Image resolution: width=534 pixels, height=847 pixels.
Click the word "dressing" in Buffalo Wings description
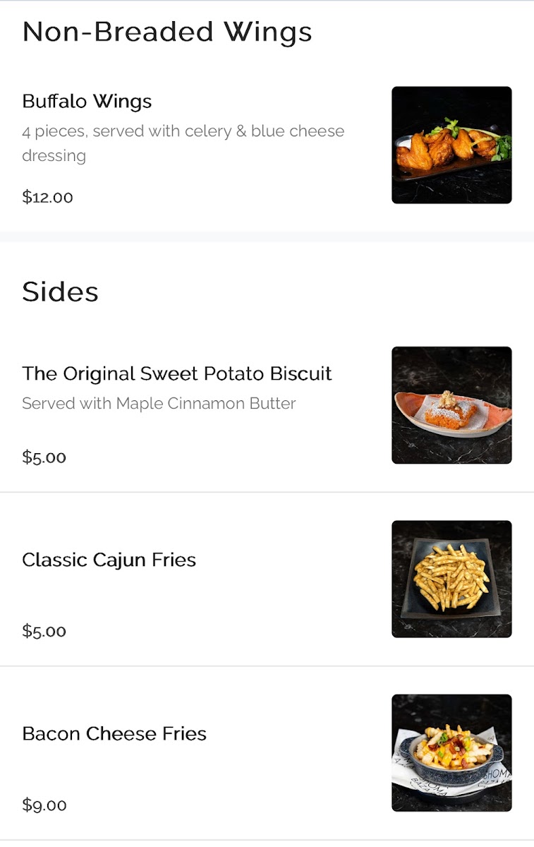point(54,156)
